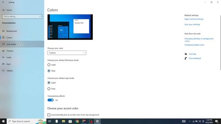The image size is (221, 124).
Task: Click the volume speaker tray icon
Action: pyautogui.click(x=200, y=121)
